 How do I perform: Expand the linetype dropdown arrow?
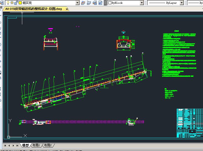[x=182, y=3]
